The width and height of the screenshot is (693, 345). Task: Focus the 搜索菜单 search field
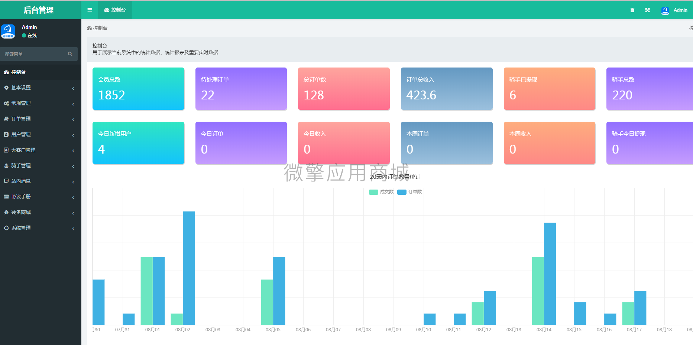39,54
